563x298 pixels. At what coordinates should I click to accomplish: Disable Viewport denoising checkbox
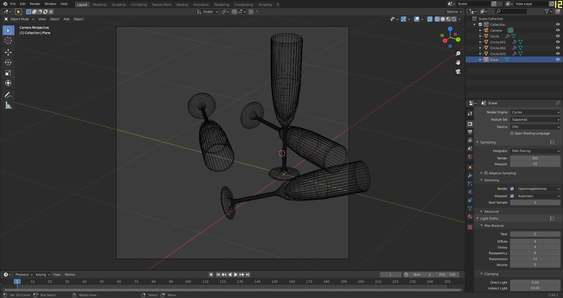click(x=512, y=196)
